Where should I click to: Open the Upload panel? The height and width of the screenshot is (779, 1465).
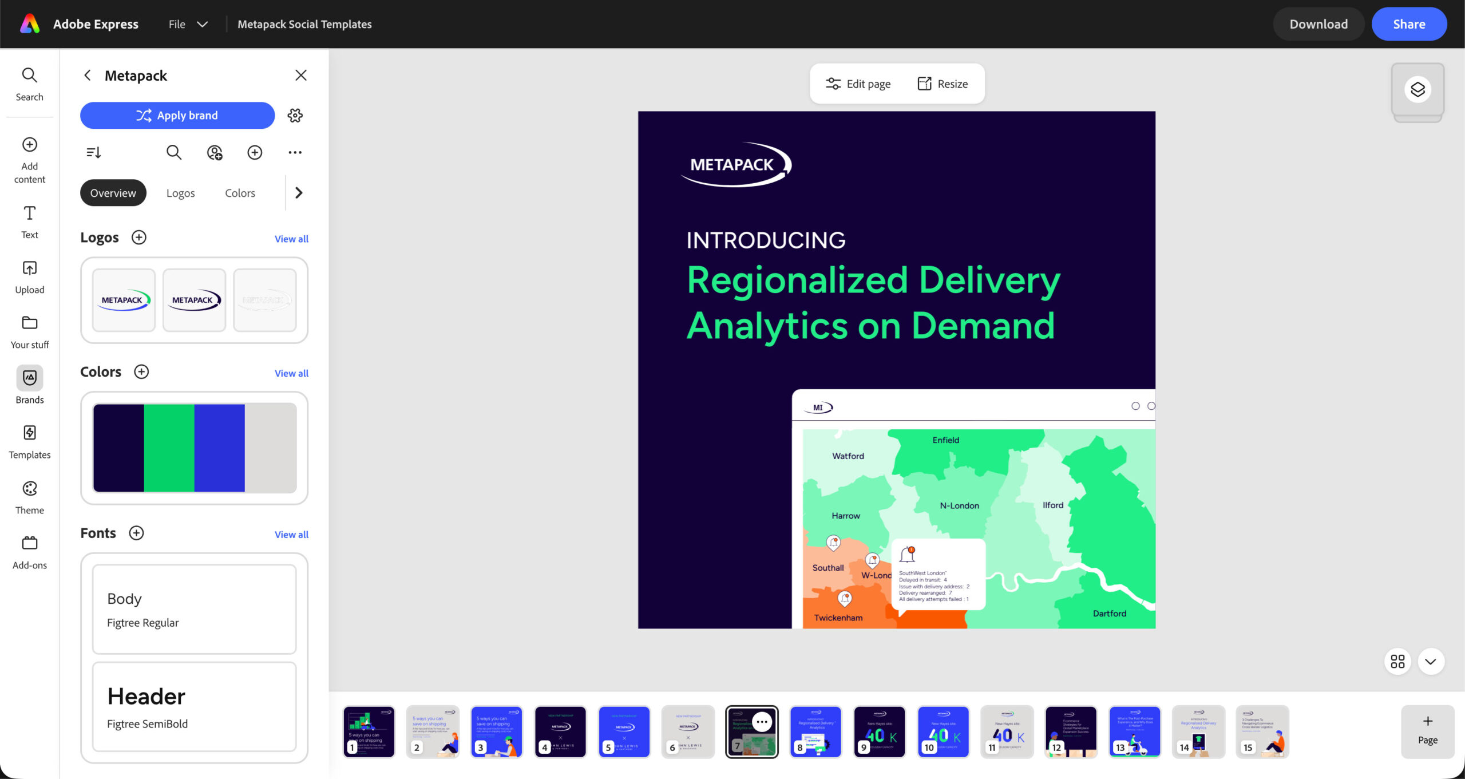point(29,276)
